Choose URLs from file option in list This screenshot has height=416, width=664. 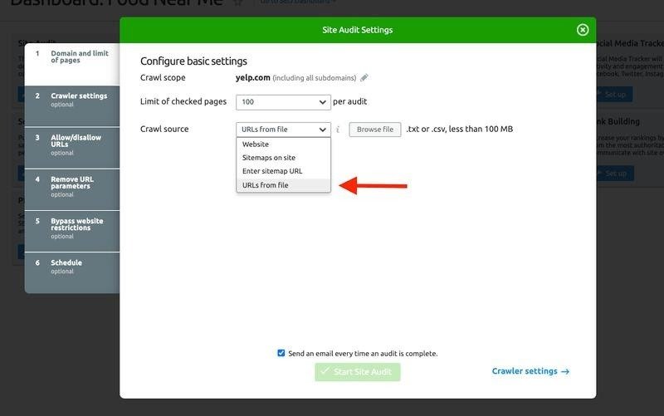tap(283, 185)
